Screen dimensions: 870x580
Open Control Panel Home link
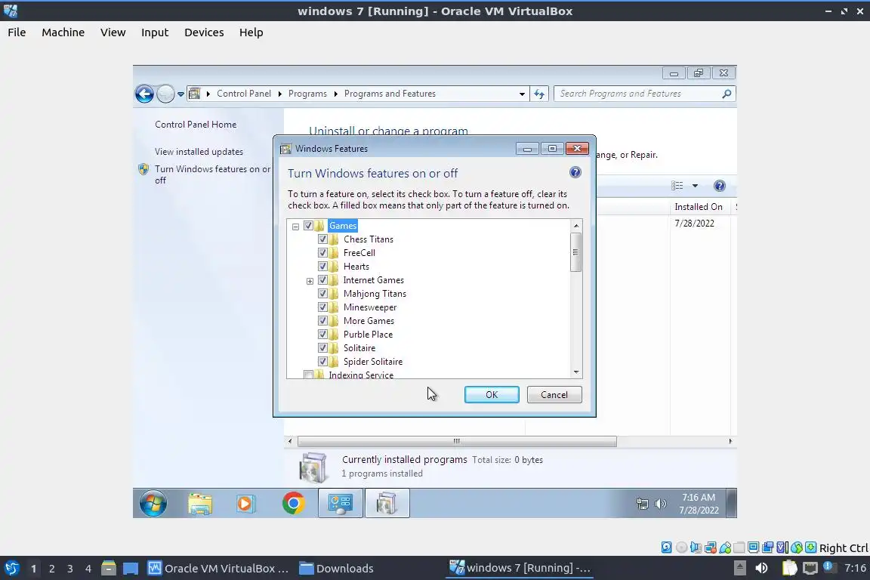pyautogui.click(x=196, y=125)
